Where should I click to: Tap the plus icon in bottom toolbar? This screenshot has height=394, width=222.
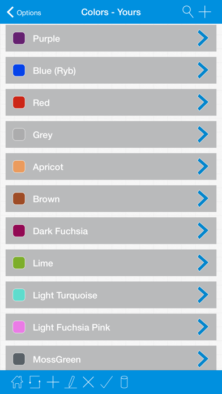click(53, 382)
